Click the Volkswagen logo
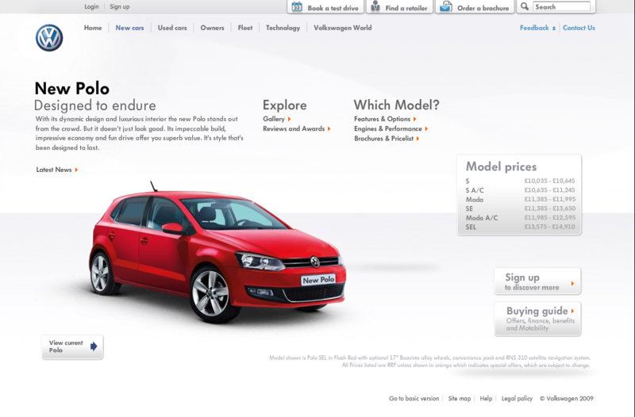The height and width of the screenshot is (417, 635). [49, 38]
